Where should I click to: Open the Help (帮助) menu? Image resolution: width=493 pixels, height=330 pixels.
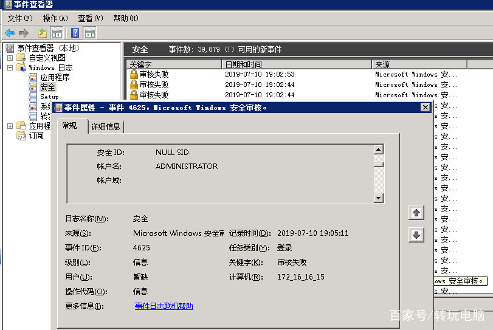tap(126, 18)
